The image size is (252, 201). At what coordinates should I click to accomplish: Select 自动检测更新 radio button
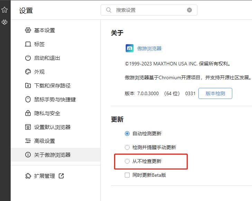pyautogui.click(x=127, y=134)
